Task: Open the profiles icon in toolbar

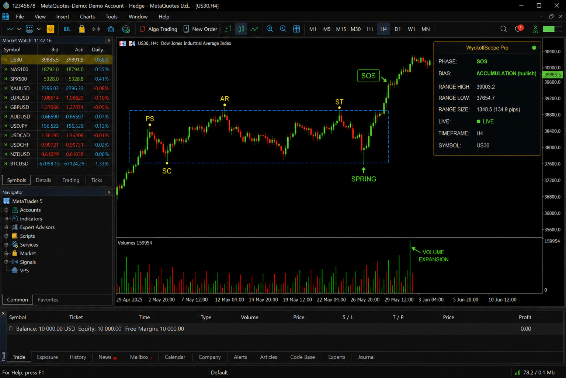Action: [29, 29]
